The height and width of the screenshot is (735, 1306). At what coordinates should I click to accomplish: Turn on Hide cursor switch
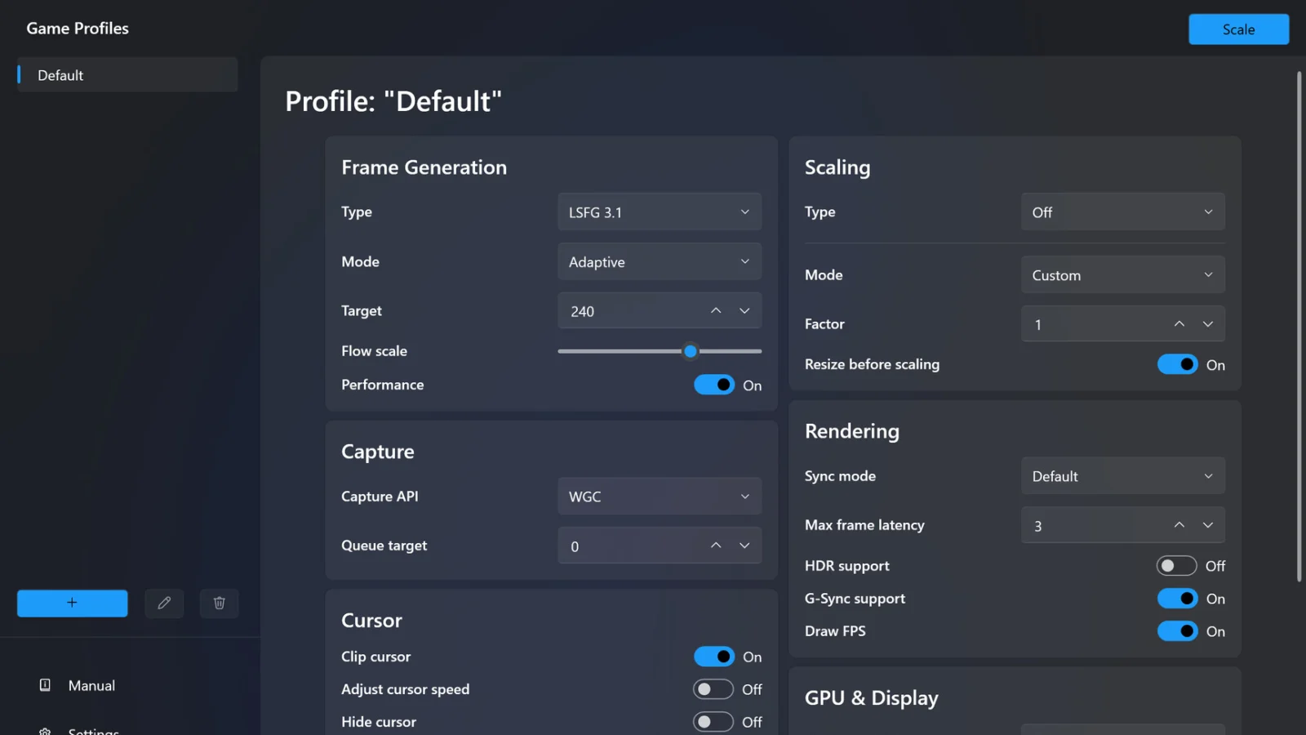[713, 722]
